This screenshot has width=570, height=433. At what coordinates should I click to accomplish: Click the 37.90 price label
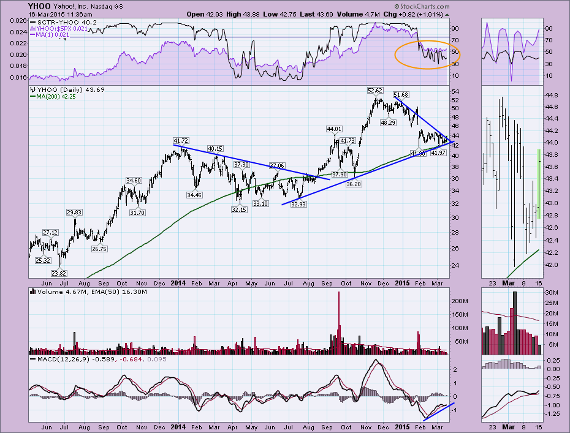(x=340, y=175)
